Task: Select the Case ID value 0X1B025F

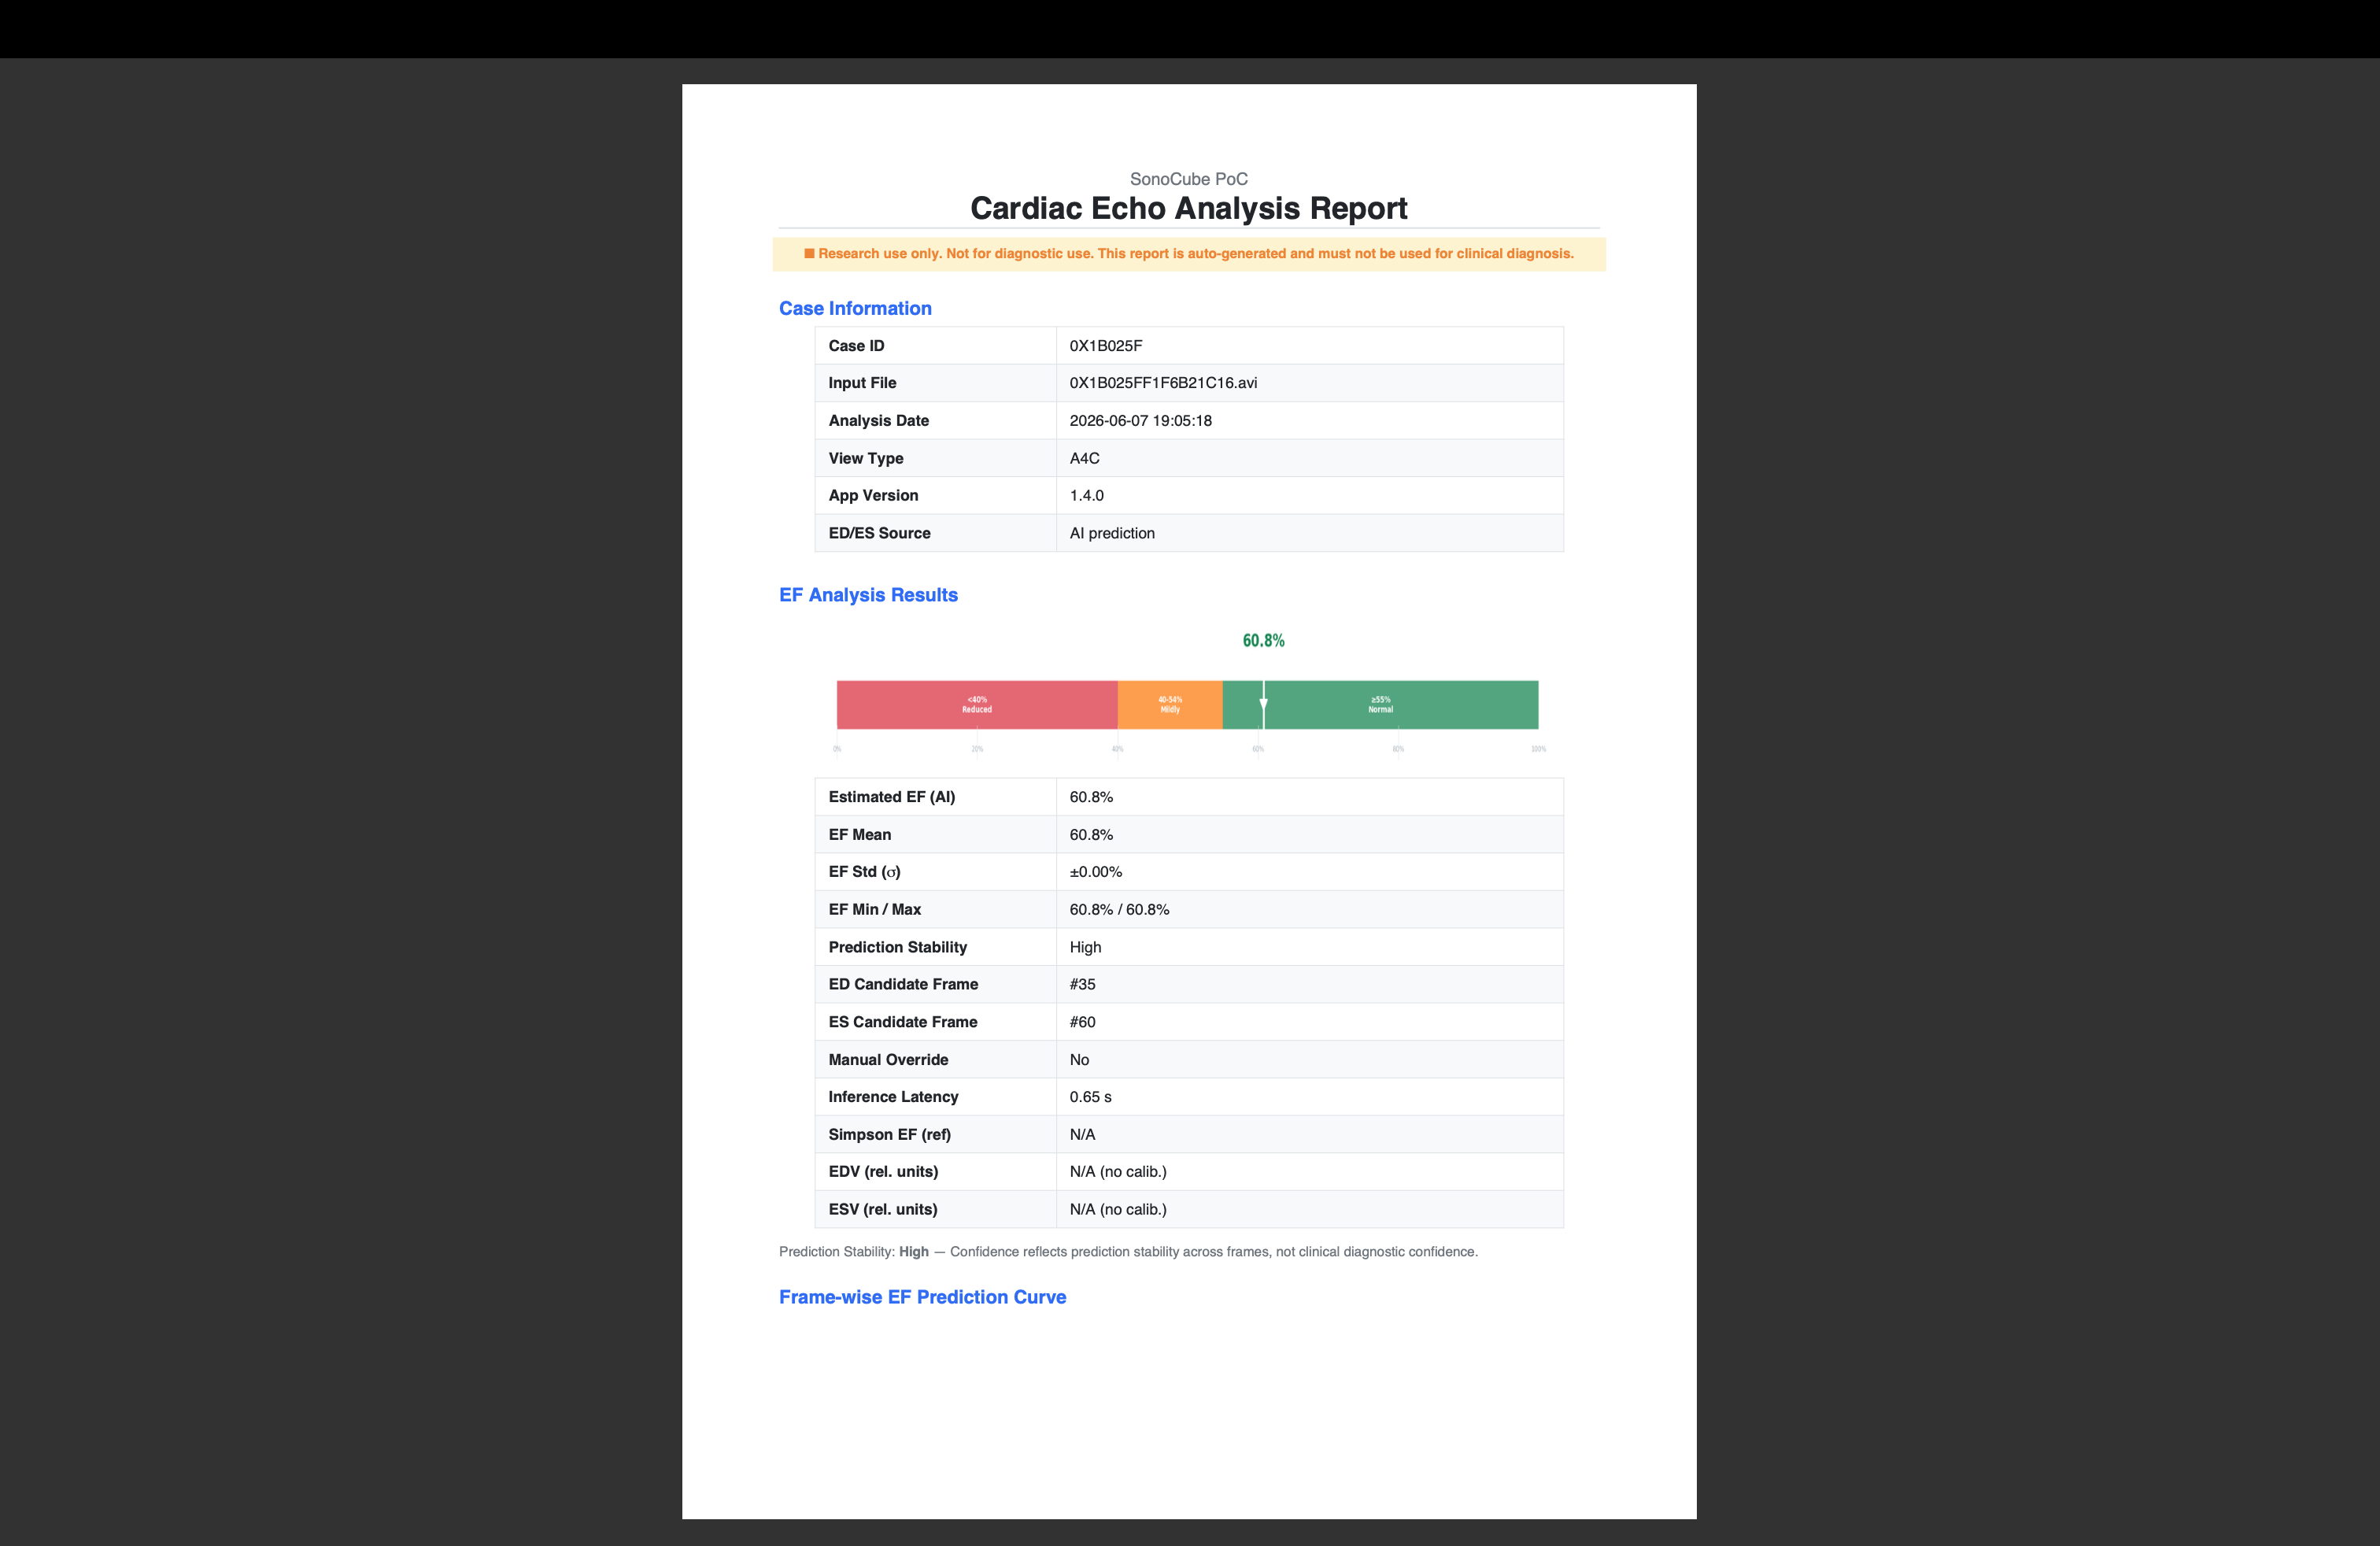Action: [x=1106, y=346]
